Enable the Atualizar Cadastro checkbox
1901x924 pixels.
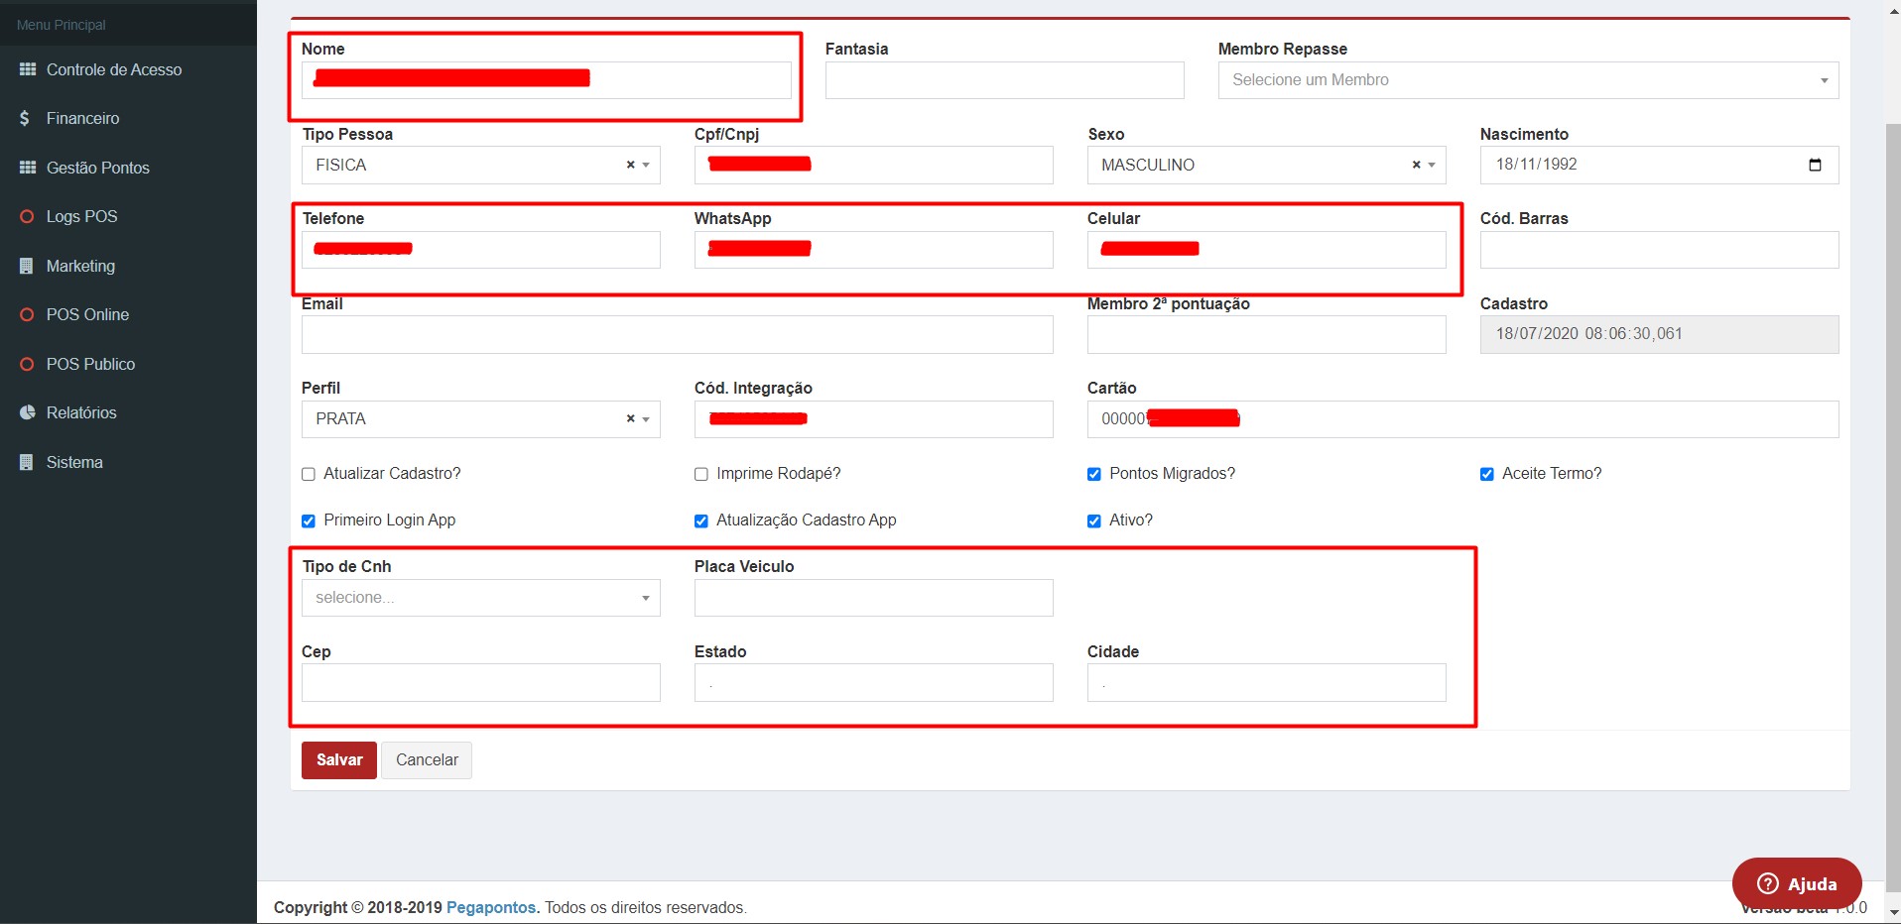[309, 474]
